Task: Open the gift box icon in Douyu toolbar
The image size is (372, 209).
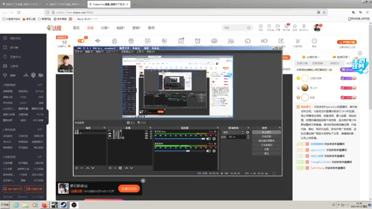Action: (131, 41)
